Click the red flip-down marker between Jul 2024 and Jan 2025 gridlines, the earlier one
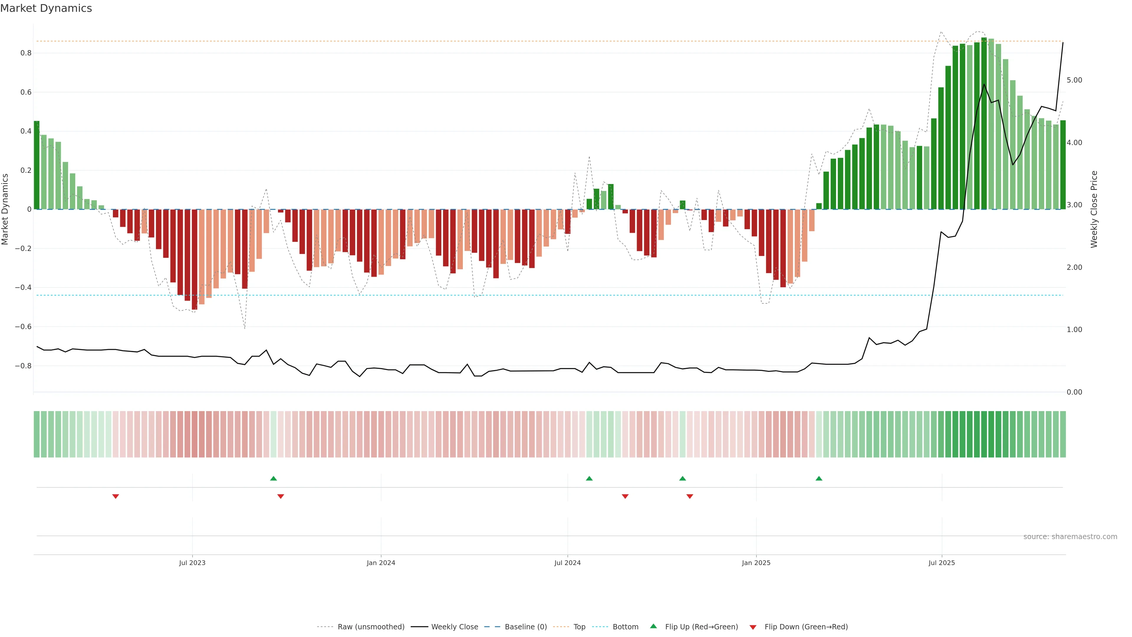1132x637 pixels. (625, 496)
